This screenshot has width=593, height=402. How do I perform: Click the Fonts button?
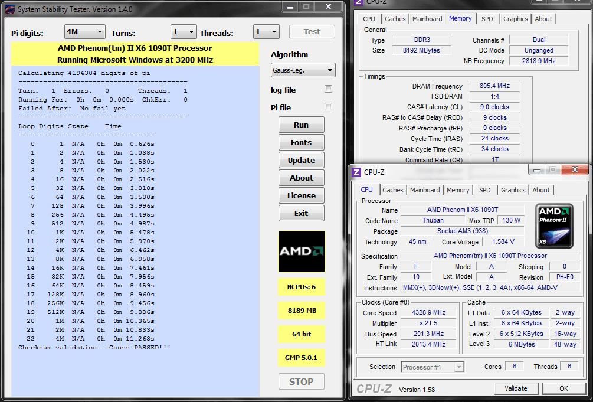[x=302, y=142]
